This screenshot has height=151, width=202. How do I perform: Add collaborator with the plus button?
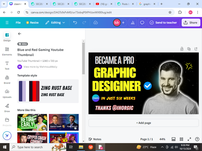[x=123, y=23]
